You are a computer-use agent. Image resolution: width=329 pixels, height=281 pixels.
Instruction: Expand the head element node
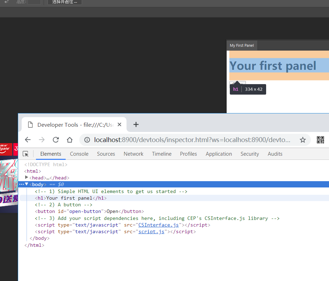point(27,177)
